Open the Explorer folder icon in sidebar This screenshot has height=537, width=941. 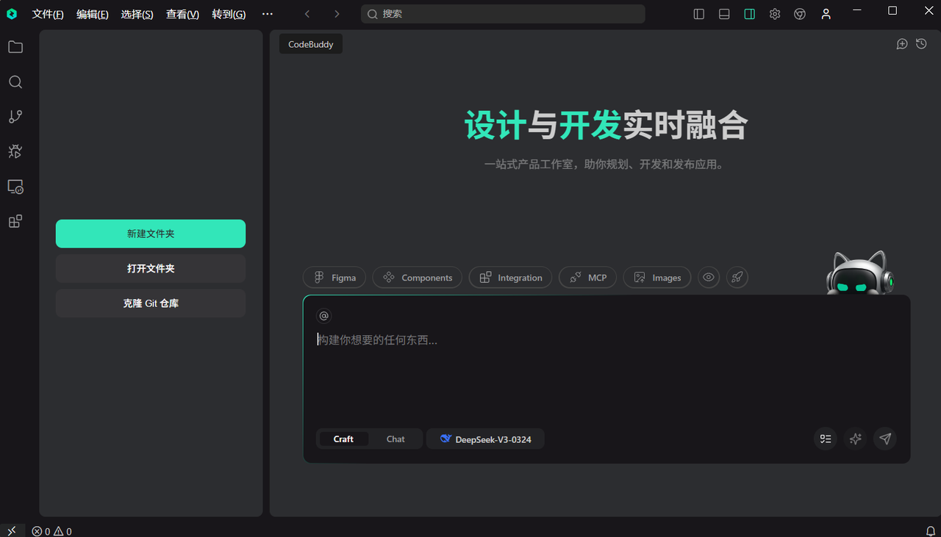[x=15, y=47]
